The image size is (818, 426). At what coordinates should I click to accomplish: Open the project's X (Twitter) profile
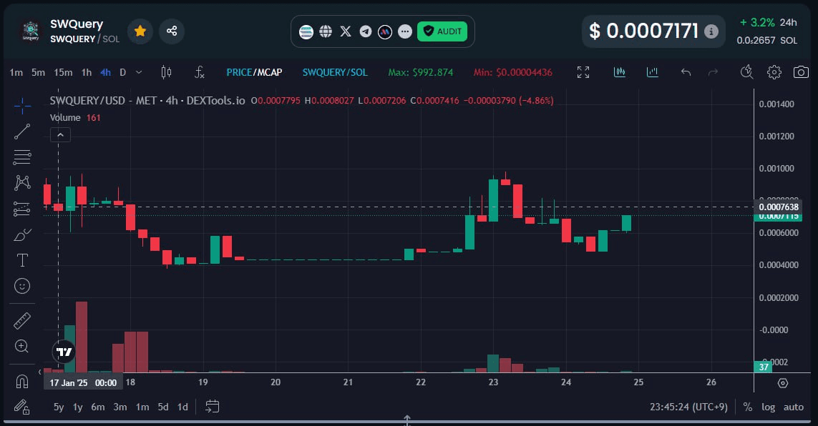(346, 31)
